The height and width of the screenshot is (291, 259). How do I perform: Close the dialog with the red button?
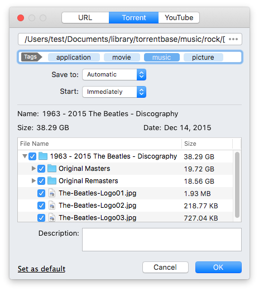click(21, 18)
